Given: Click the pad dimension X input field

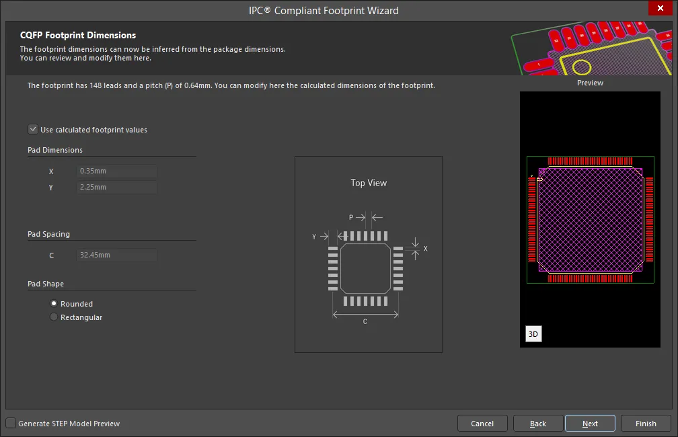Looking at the screenshot, I should [x=117, y=171].
